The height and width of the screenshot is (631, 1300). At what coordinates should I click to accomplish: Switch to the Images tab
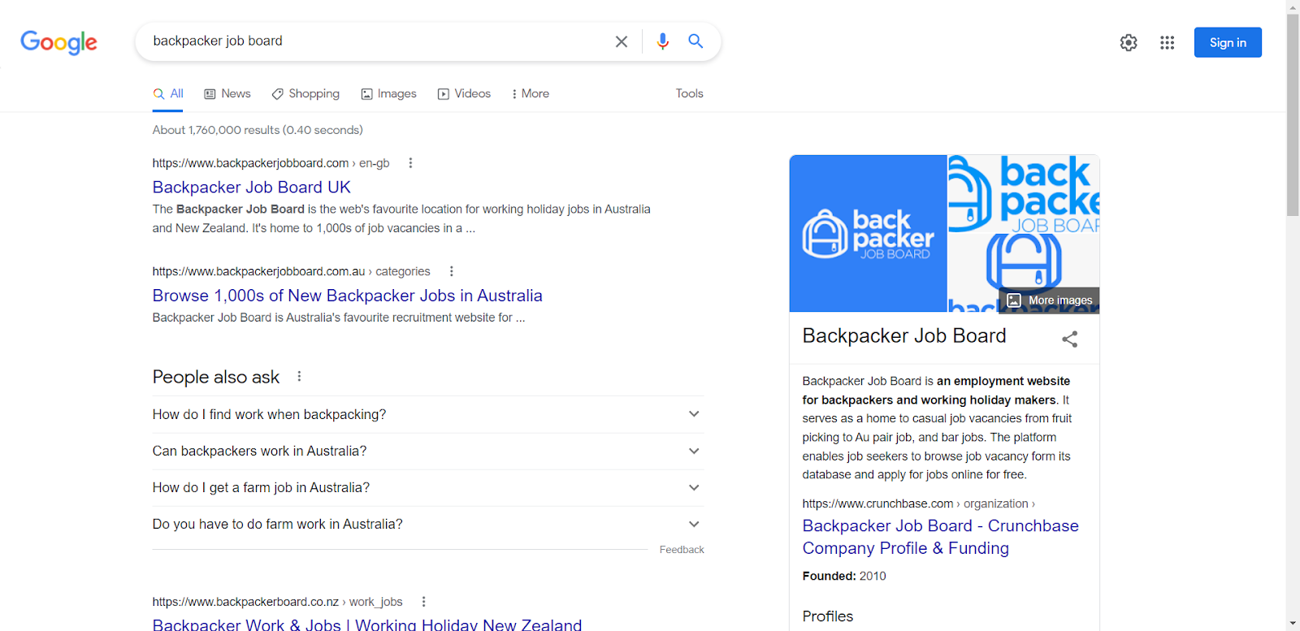pyautogui.click(x=388, y=94)
